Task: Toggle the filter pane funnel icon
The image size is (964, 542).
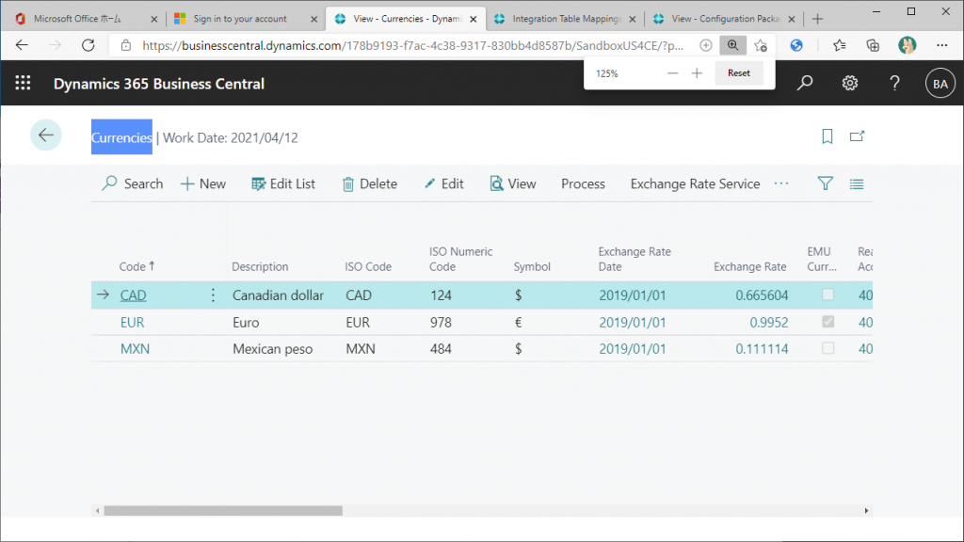Action: pos(825,183)
